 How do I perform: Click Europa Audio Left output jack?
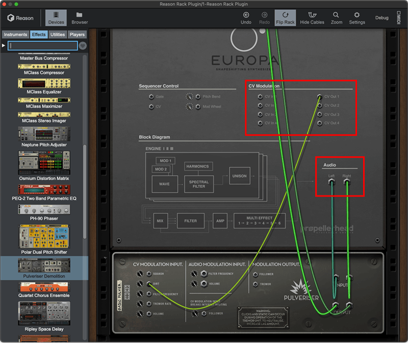[x=331, y=182]
